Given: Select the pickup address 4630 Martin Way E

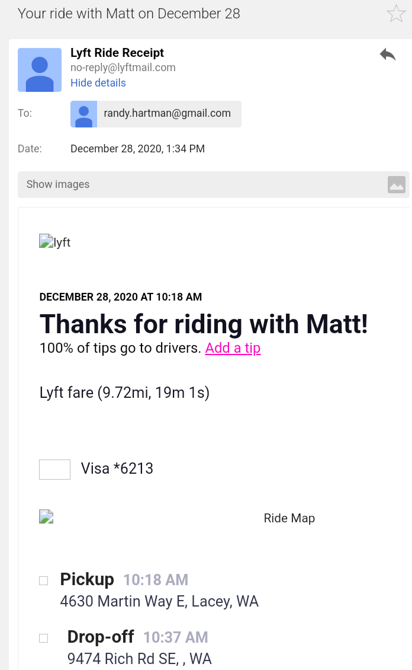Looking at the screenshot, I should click(x=159, y=601).
